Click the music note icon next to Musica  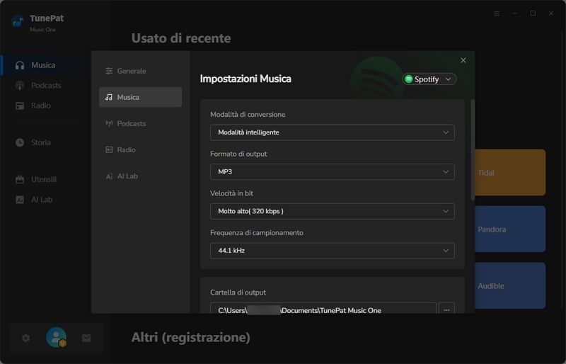click(109, 97)
